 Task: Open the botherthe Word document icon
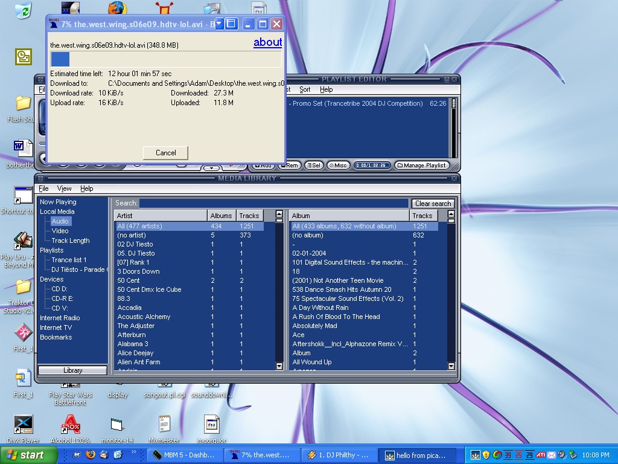[x=24, y=149]
